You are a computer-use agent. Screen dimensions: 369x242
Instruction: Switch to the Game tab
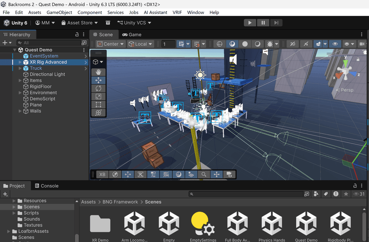coord(132,35)
